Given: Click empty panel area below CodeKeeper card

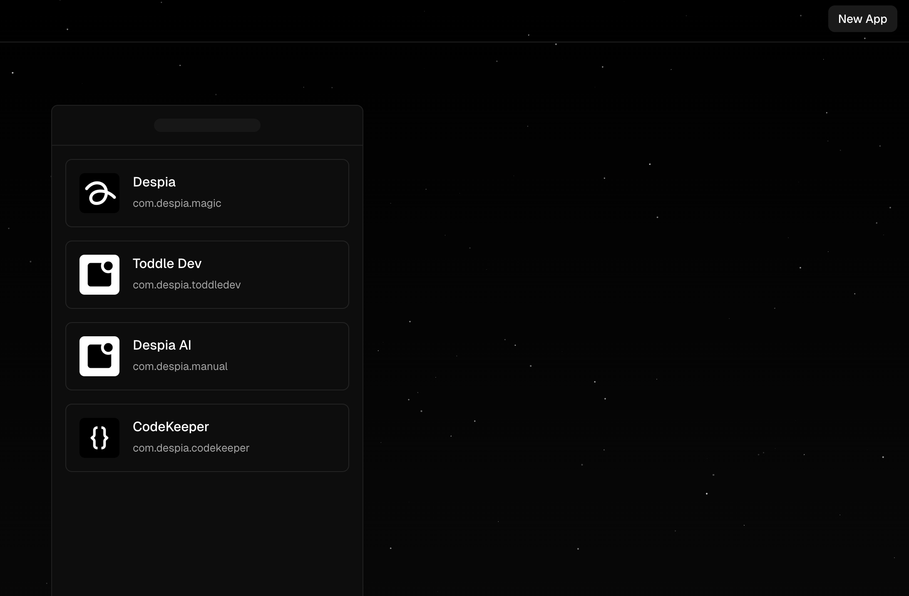Looking at the screenshot, I should point(207,533).
